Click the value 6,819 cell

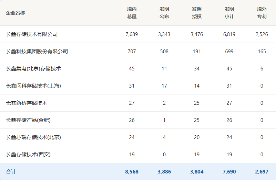click(229, 34)
